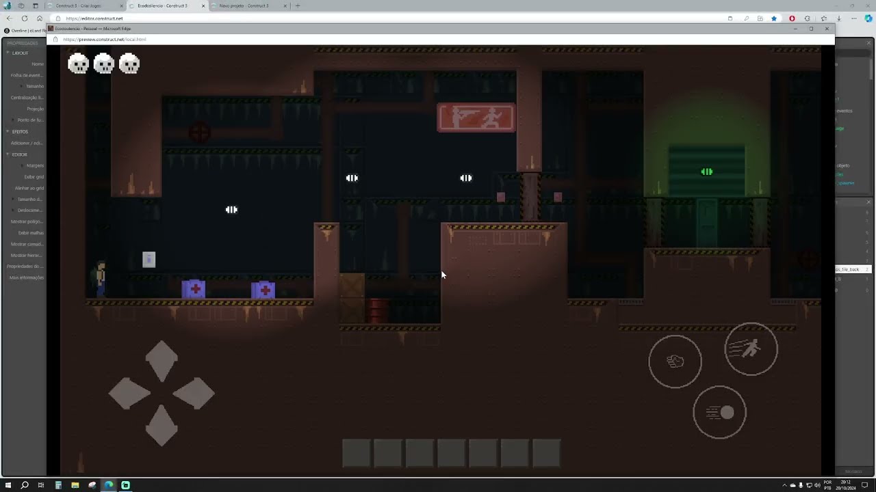Click the green glowing eyes in doorway

(707, 172)
